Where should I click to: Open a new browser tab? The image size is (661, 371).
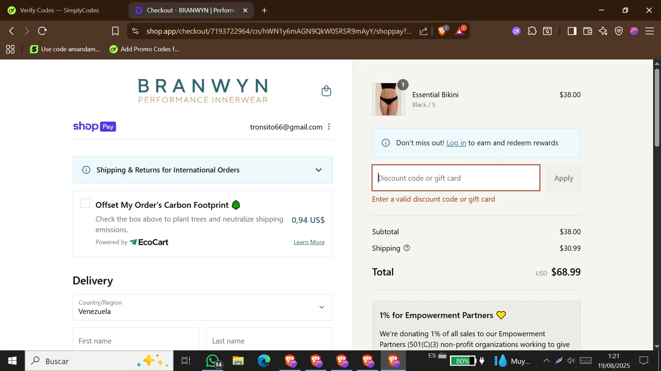point(264,10)
